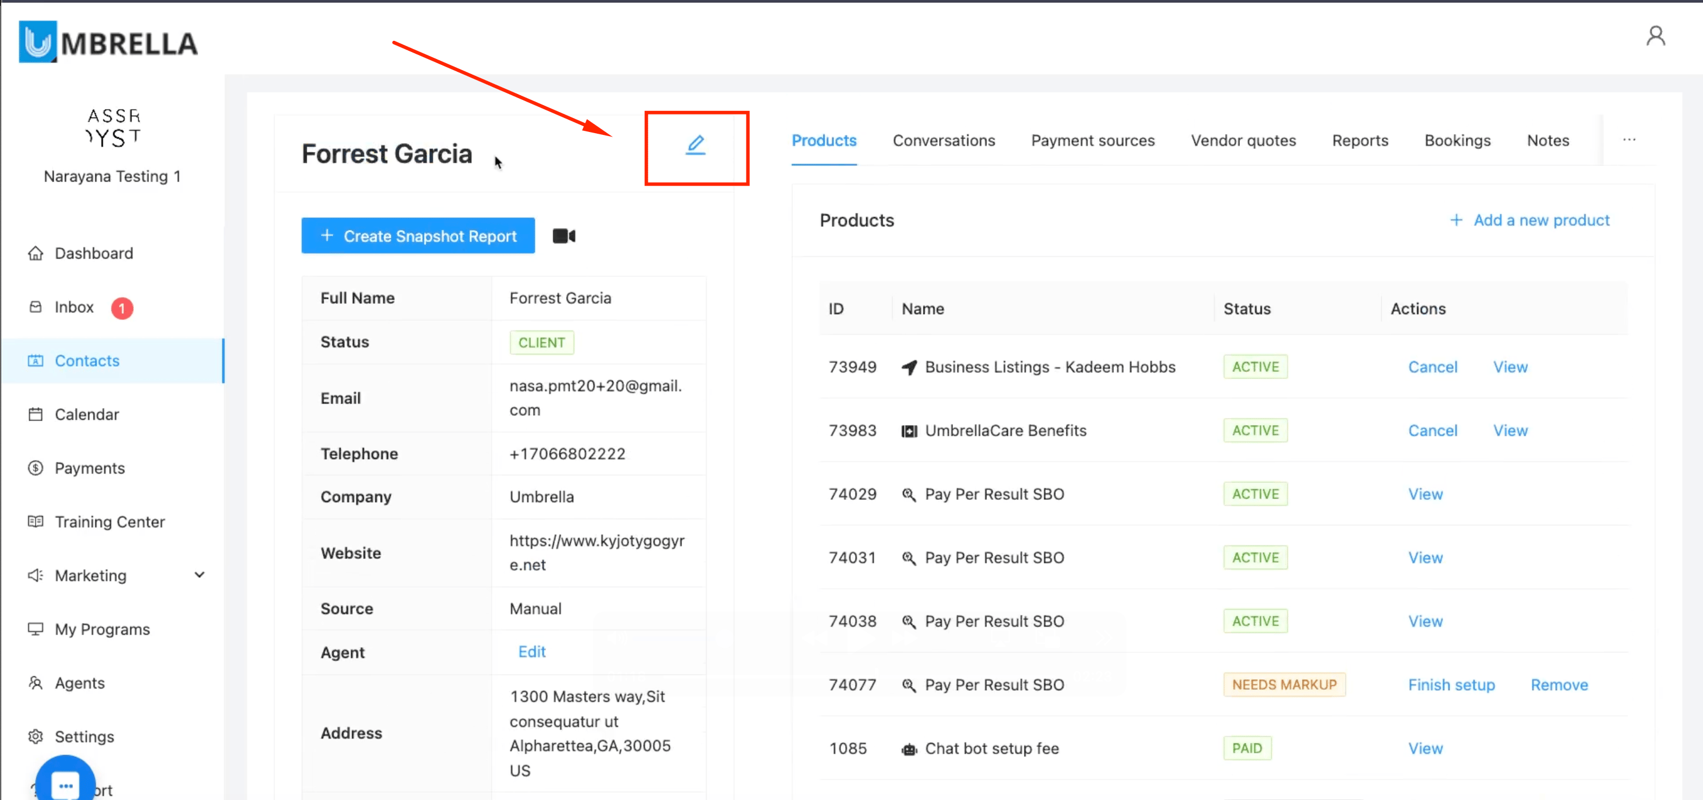Edit the Agent field
The width and height of the screenshot is (1703, 800).
tap(531, 652)
